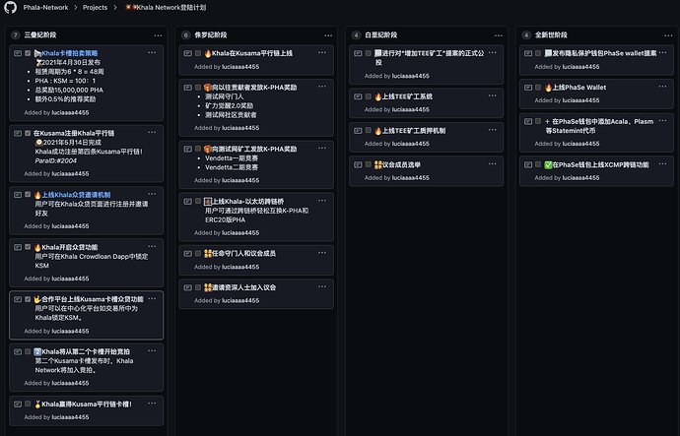Open card menu for 在Kusama注册Khala平行链
This screenshot has height=436, width=680.
[x=152, y=132]
